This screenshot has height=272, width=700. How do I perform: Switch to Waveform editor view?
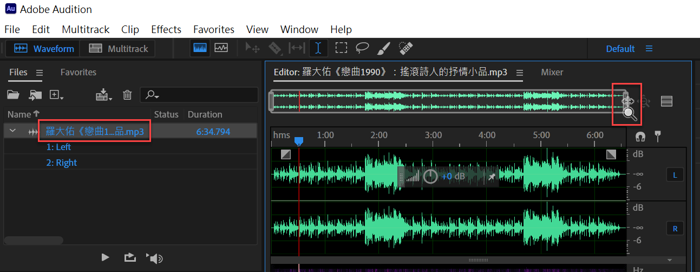[43, 49]
